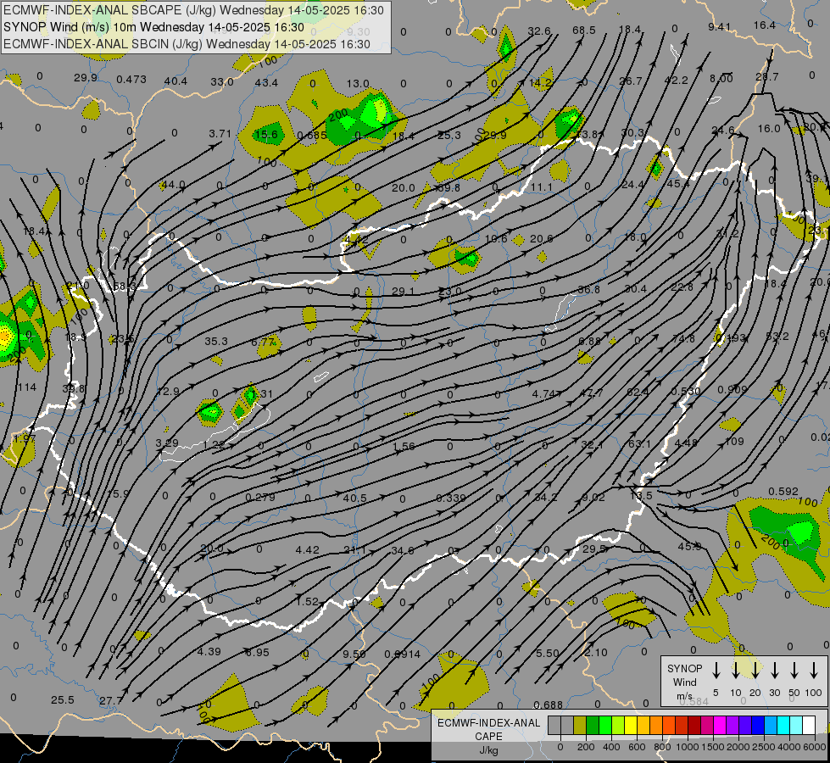The image size is (830, 763).
Task: Click the map value 74.8
Action: coord(682,339)
